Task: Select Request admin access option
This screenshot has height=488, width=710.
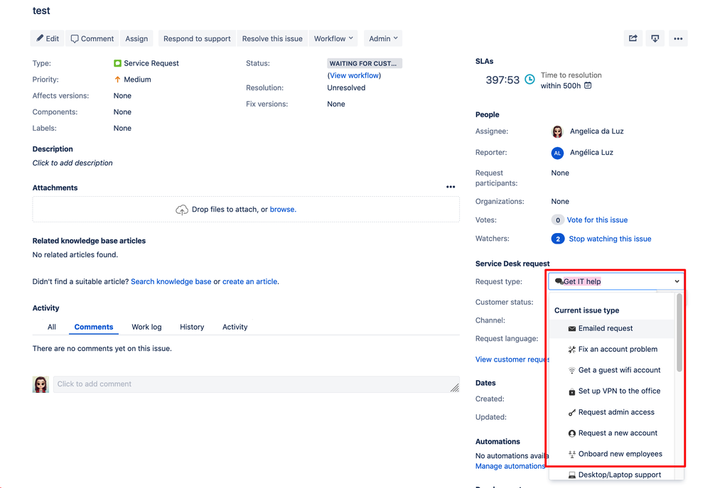Action: pyautogui.click(x=612, y=413)
